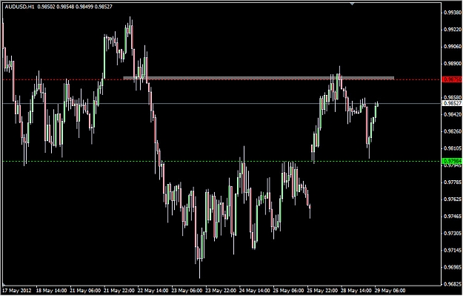Select the green 0.97984 price level label
Viewport: 463px width, 296px height.
tap(452, 162)
